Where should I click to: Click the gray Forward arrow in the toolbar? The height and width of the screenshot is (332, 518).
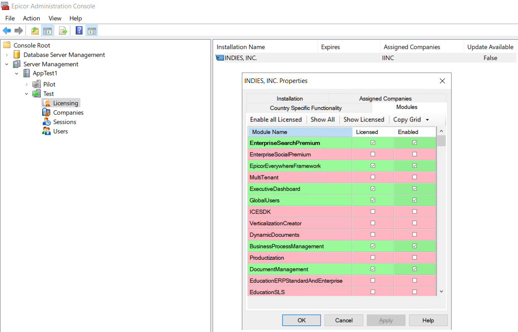point(19,31)
